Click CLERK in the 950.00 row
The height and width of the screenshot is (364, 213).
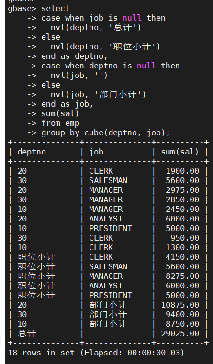coord(101,238)
